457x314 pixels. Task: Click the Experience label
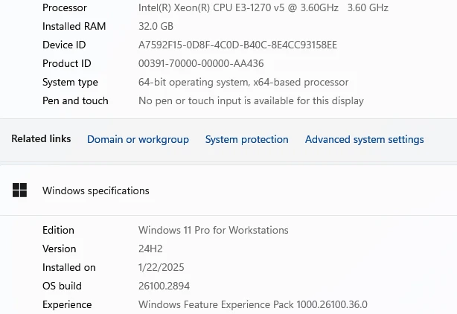(67, 305)
